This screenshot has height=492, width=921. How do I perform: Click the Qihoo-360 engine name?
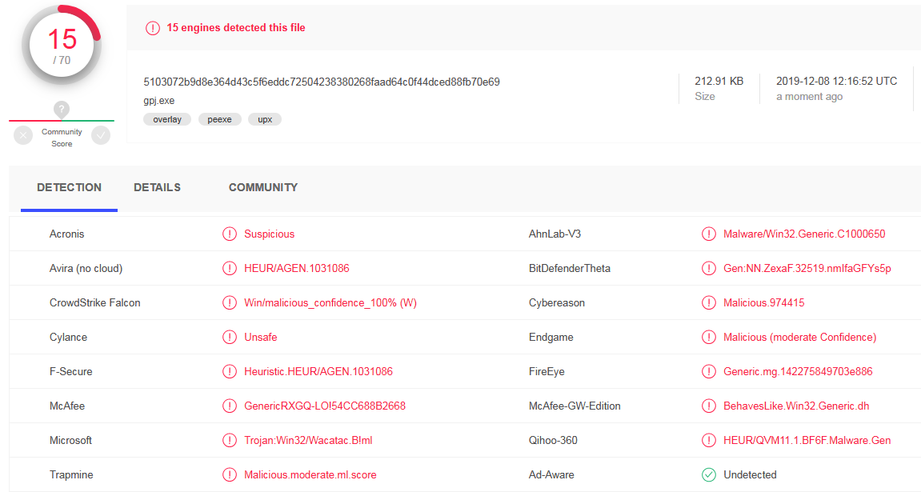point(553,440)
